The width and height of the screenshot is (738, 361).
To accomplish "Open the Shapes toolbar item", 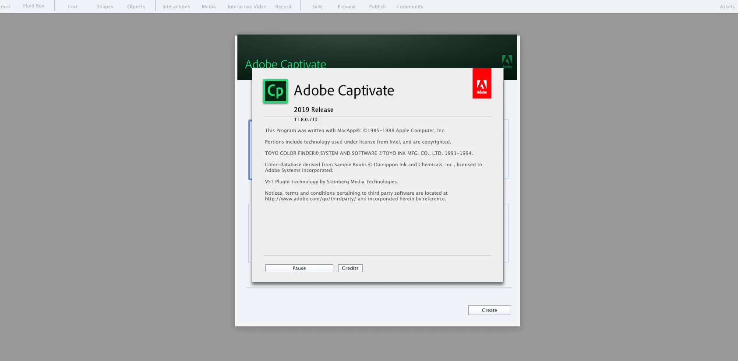I will [105, 7].
